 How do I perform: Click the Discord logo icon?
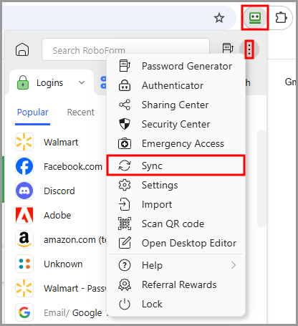24,191
